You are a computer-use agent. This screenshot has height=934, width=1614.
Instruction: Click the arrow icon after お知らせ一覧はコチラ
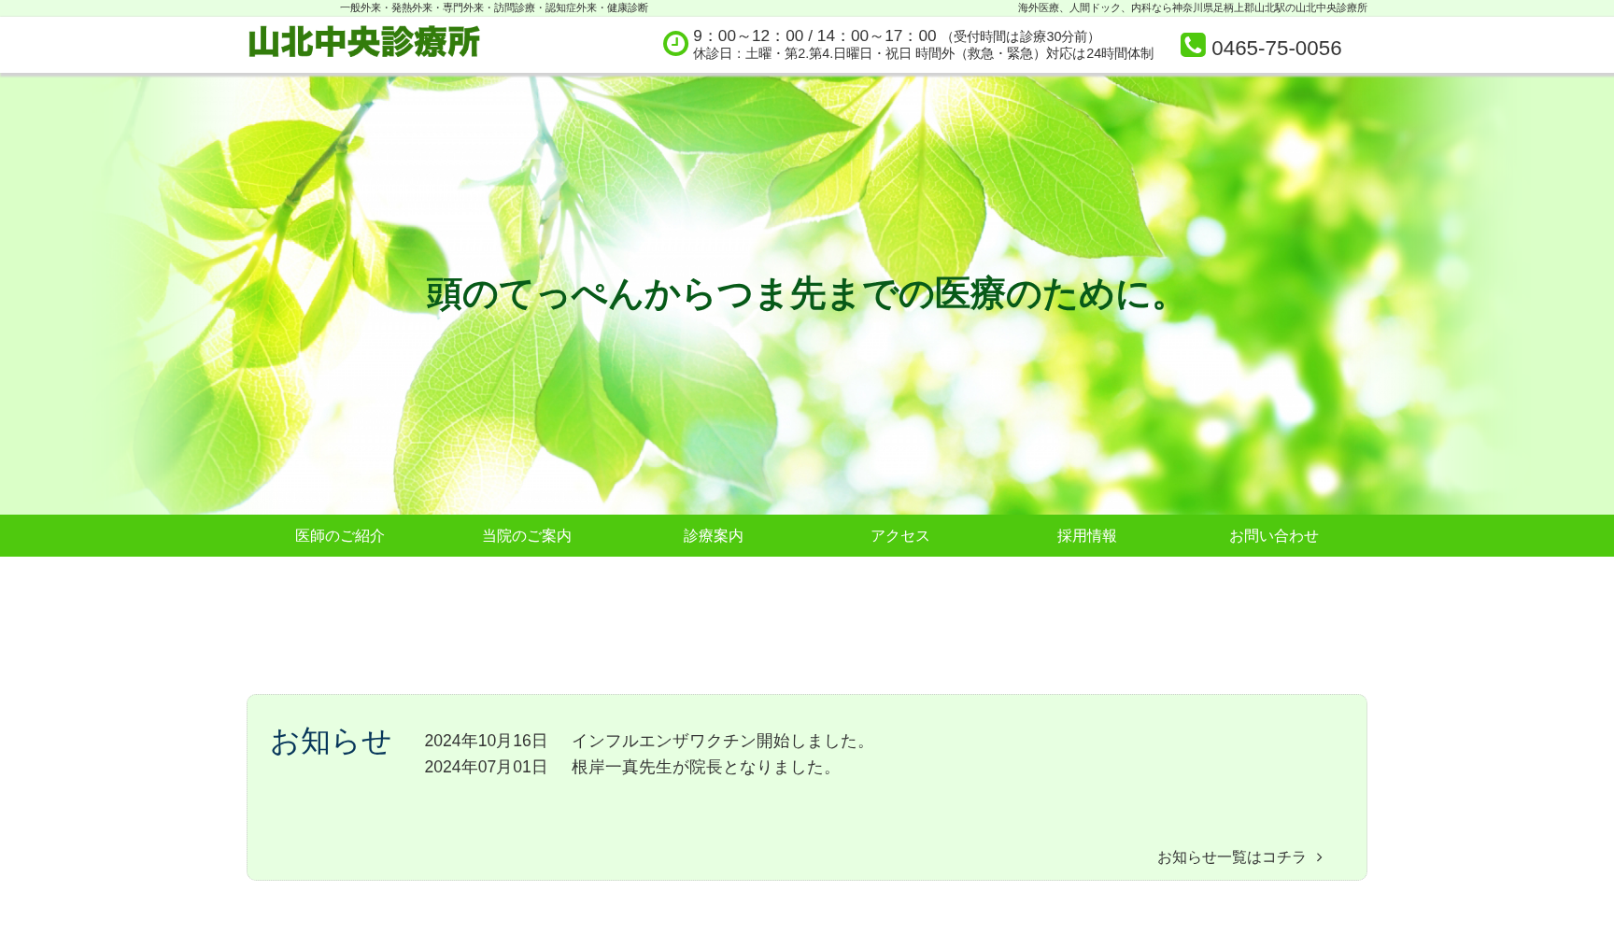[1320, 857]
